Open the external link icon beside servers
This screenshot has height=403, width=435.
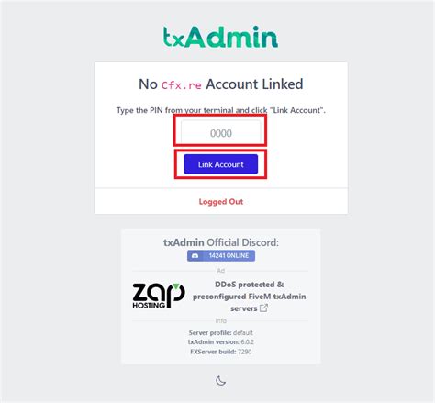point(263,308)
